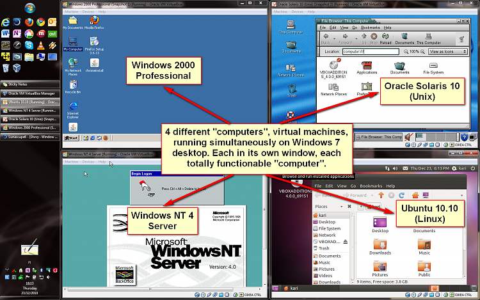Select Trash in Ubuntu Places sidebar
The image size is (480, 300).
(x=321, y=248)
